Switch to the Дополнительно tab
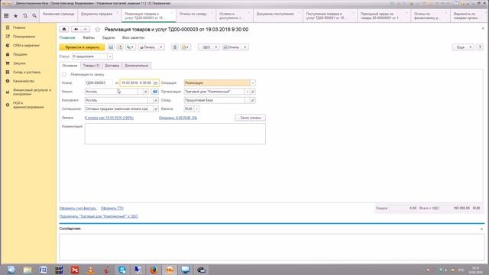The image size is (489, 275). (x=136, y=66)
